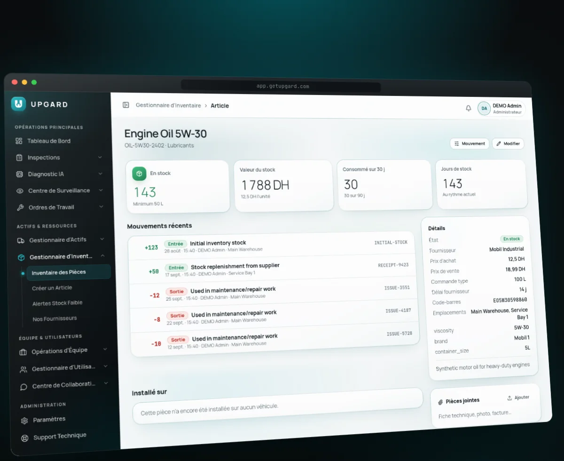Open notifications with the bell icon

468,108
